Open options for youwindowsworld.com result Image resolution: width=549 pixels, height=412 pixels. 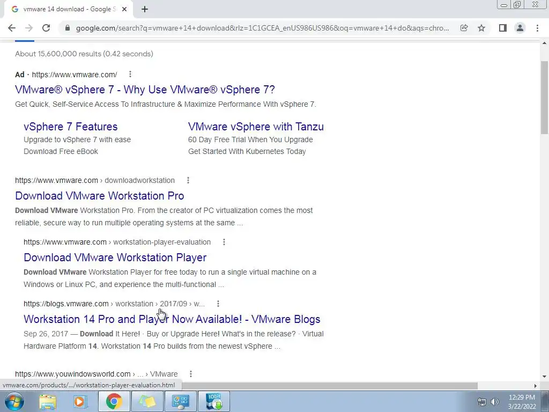[x=191, y=374]
